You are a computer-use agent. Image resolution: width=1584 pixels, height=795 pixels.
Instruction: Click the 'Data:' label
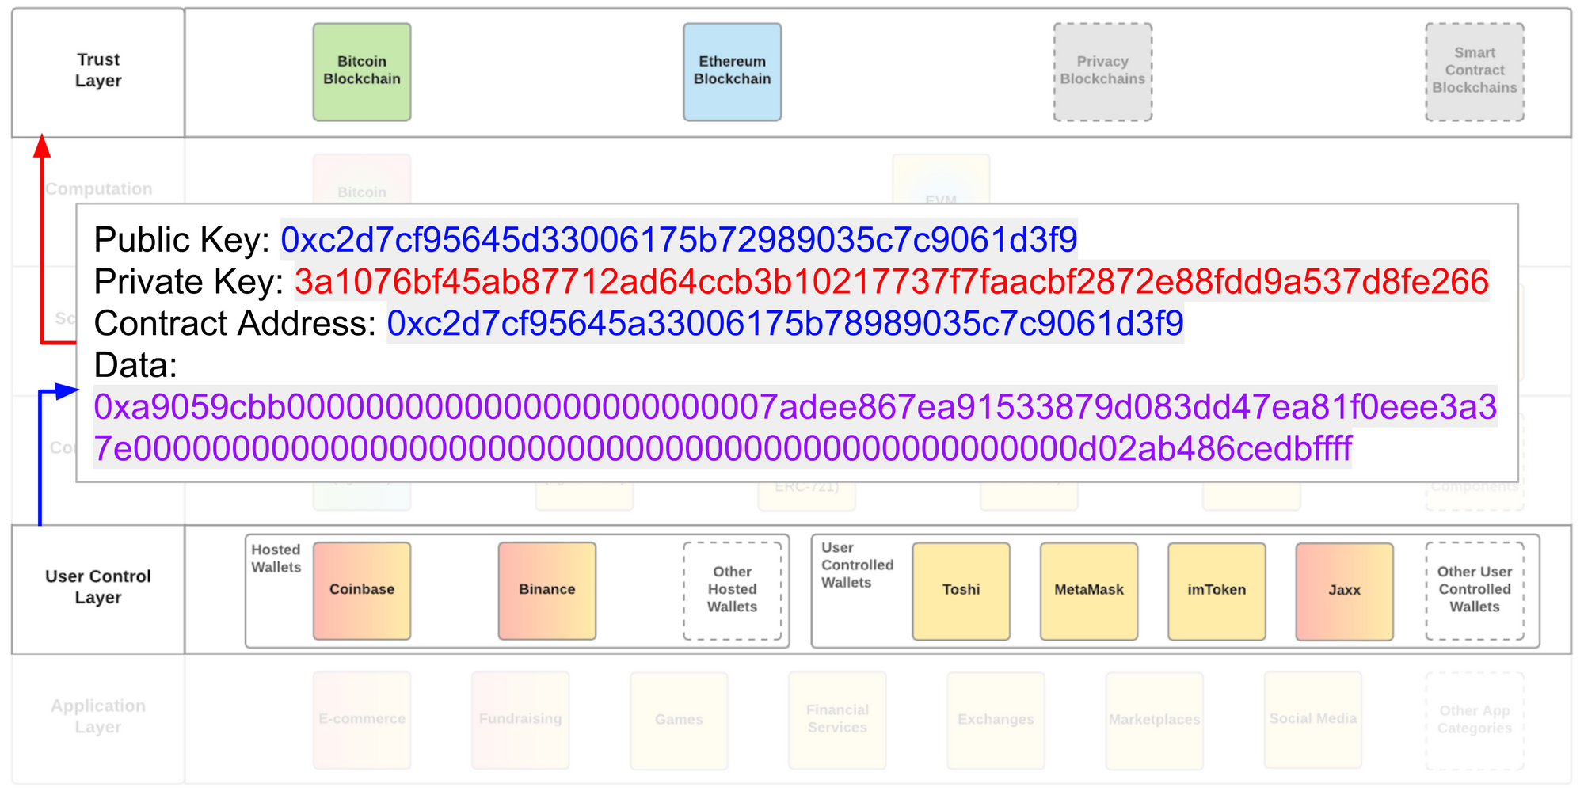pos(135,365)
